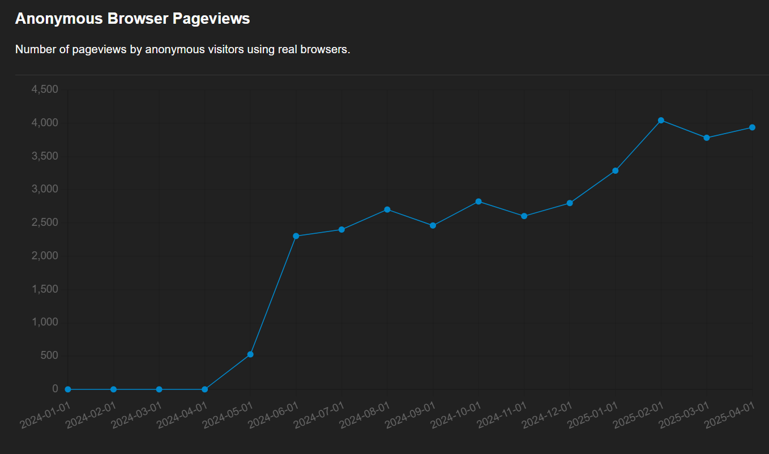Click the 2024-02-01 data point
Viewport: 769px width, 454px height.
[114, 389]
